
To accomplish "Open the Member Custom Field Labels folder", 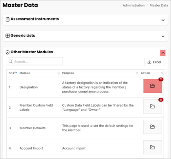I will tap(153, 107).
